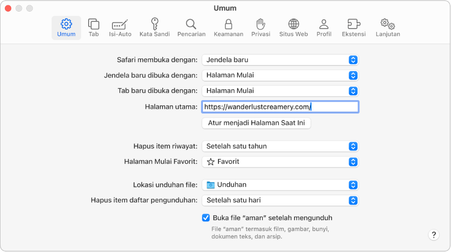Open the Privasi privacy pane
The width and height of the screenshot is (451, 252).
click(x=261, y=28)
